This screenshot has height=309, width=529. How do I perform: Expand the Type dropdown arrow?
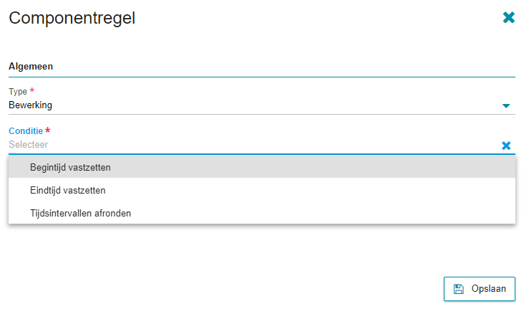(505, 106)
